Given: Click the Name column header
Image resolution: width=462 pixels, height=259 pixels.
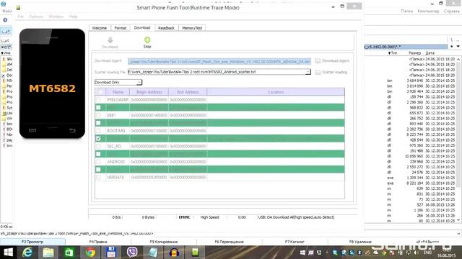Looking at the screenshot, I should coord(118,92).
